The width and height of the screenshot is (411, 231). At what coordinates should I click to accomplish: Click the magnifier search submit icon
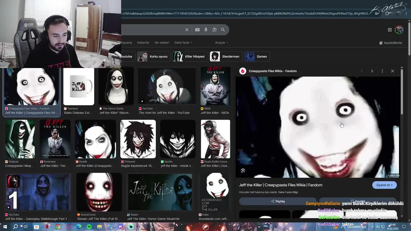coord(223,30)
